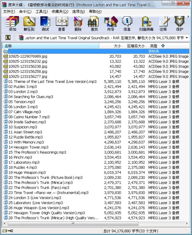192x235 pixels.
Task: Select 20 The Professor's Trunk (Picture Book).mp3
Action: coord(96,177)
